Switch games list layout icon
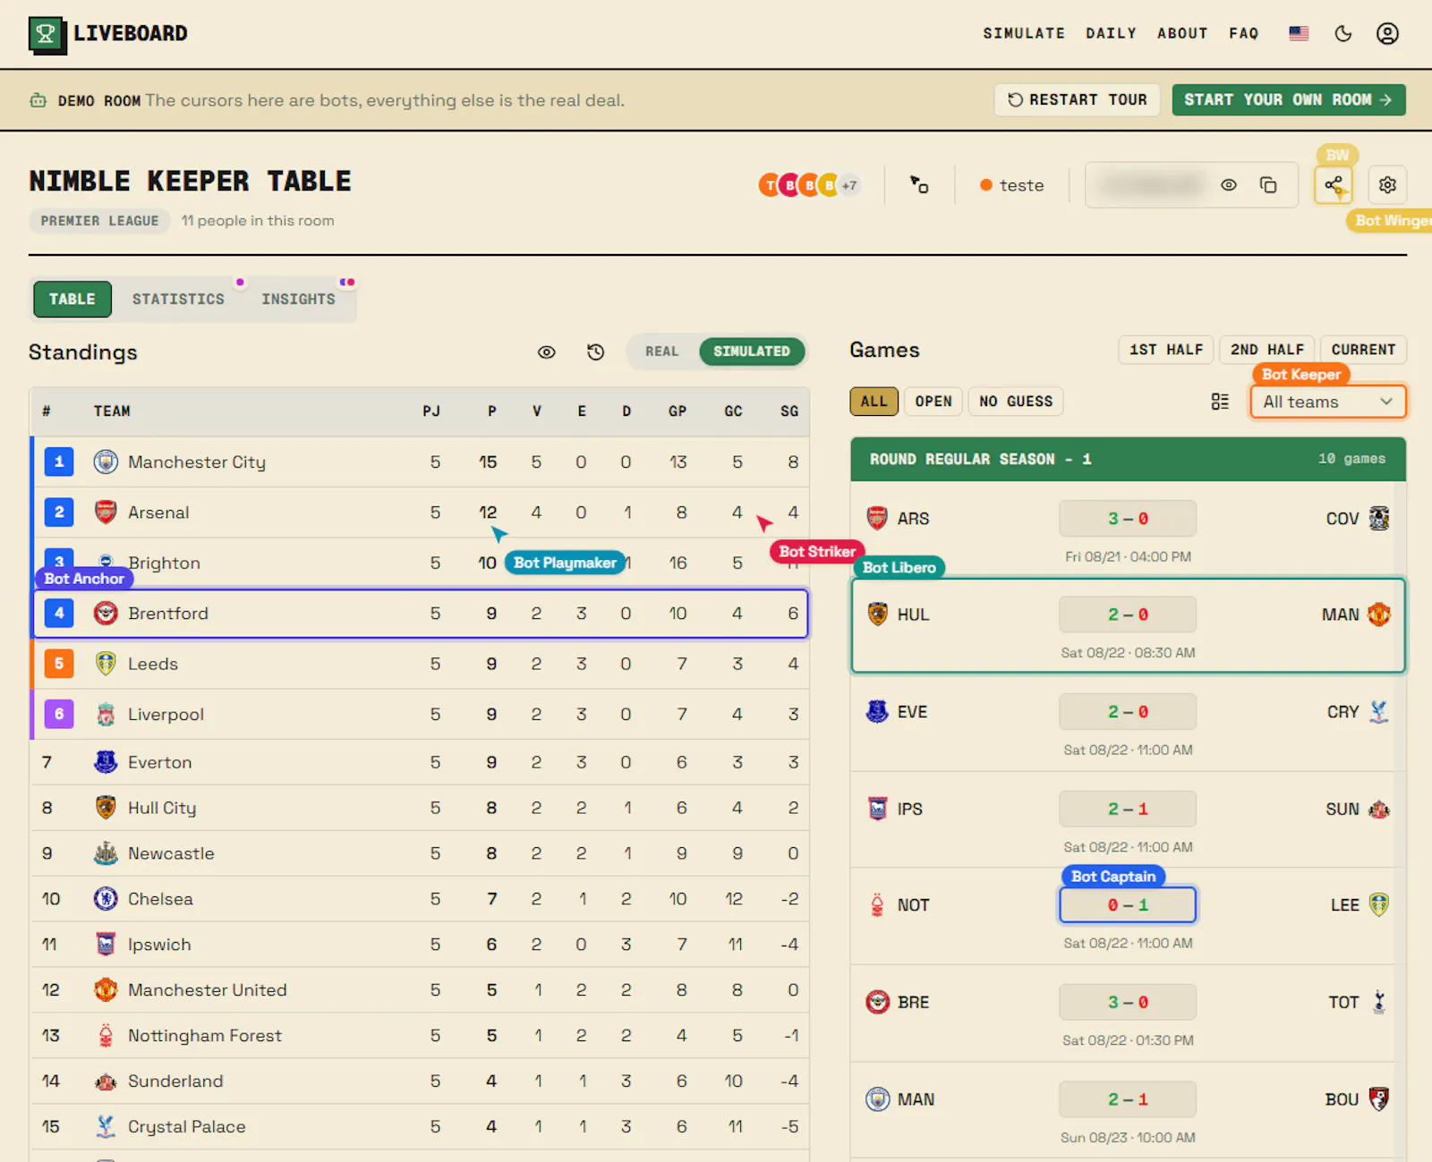Viewport: 1432px width, 1162px height. (1220, 402)
